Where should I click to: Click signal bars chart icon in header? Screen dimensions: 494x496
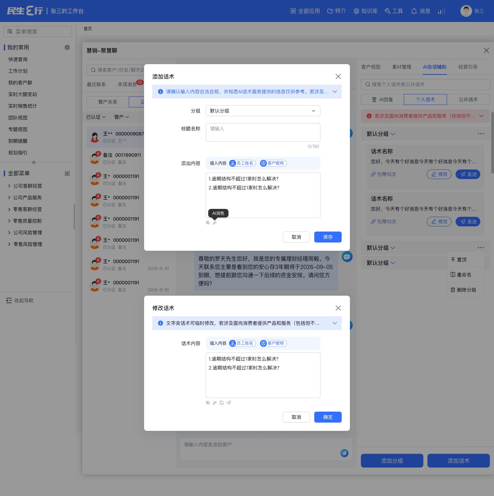click(442, 11)
